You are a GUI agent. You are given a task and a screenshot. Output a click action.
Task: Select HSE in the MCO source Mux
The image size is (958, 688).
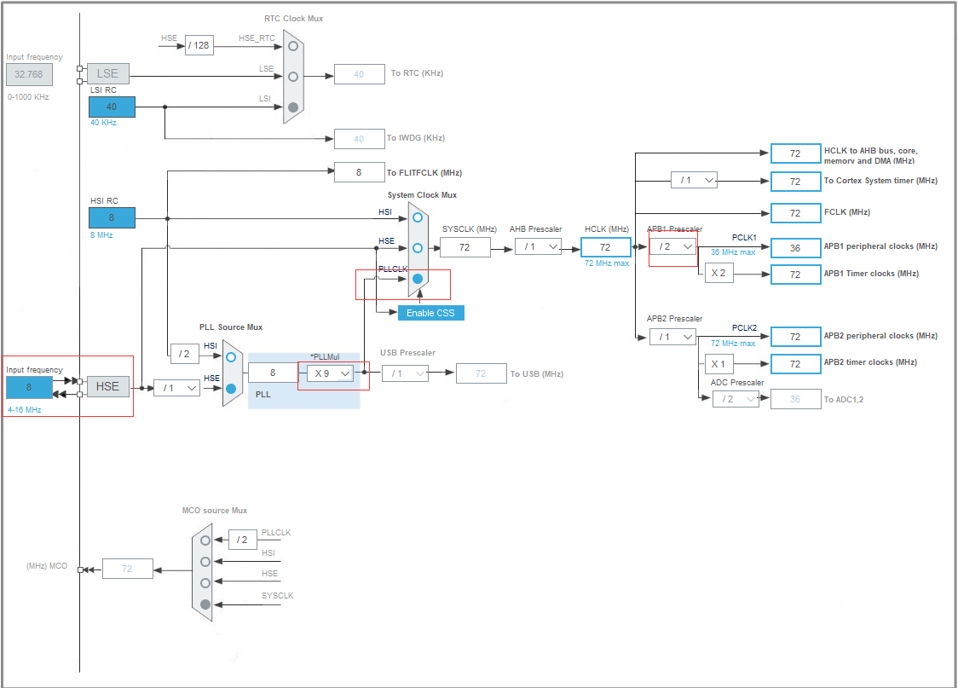point(205,581)
